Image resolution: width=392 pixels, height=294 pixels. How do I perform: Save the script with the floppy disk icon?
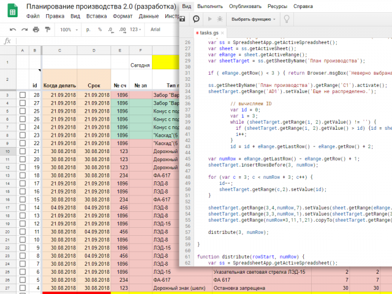[x=183, y=19]
